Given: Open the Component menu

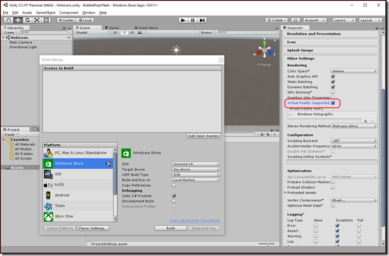Looking at the screenshot, I should click(69, 12).
